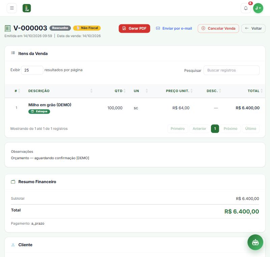Click the quantity 100,000 cell

tap(115, 108)
